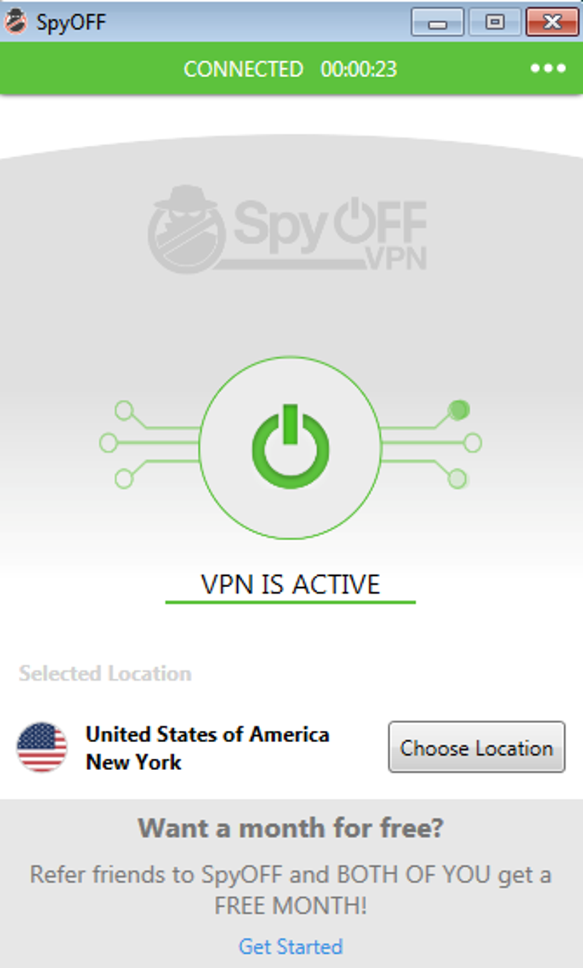The width and height of the screenshot is (583, 968).
Task: Click the filled green node right of power button
Action: coord(458,409)
